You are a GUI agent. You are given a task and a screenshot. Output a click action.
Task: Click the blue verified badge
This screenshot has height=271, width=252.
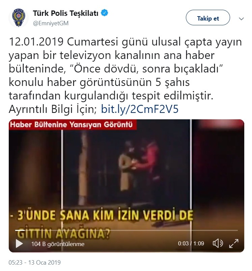[105, 13]
